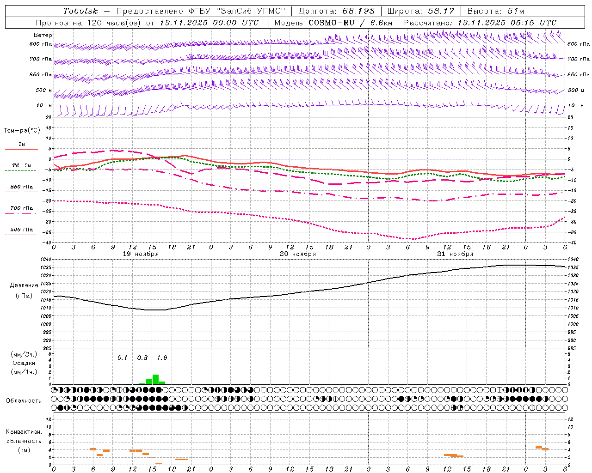Click the '700 гПа' temperature legend entry
592x473 pixels.
(22, 208)
